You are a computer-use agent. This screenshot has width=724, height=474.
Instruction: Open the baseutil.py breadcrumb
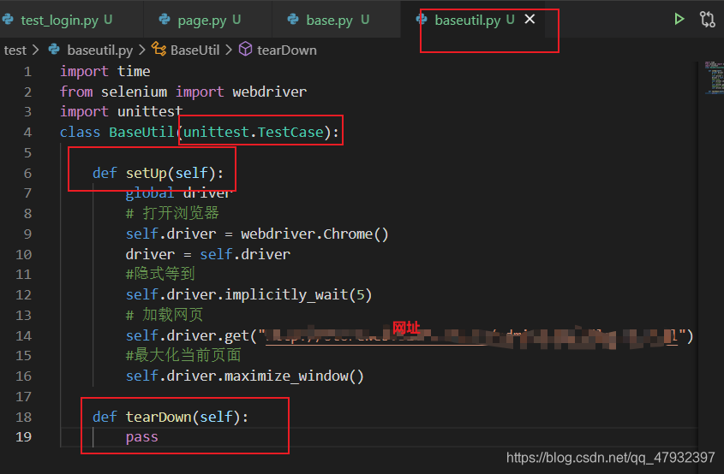[x=99, y=50]
